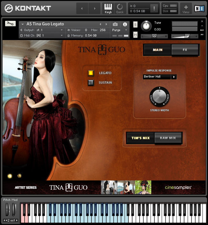The image size is (208, 225).
Task: Select TIM'S MIX
Action: click(x=141, y=138)
